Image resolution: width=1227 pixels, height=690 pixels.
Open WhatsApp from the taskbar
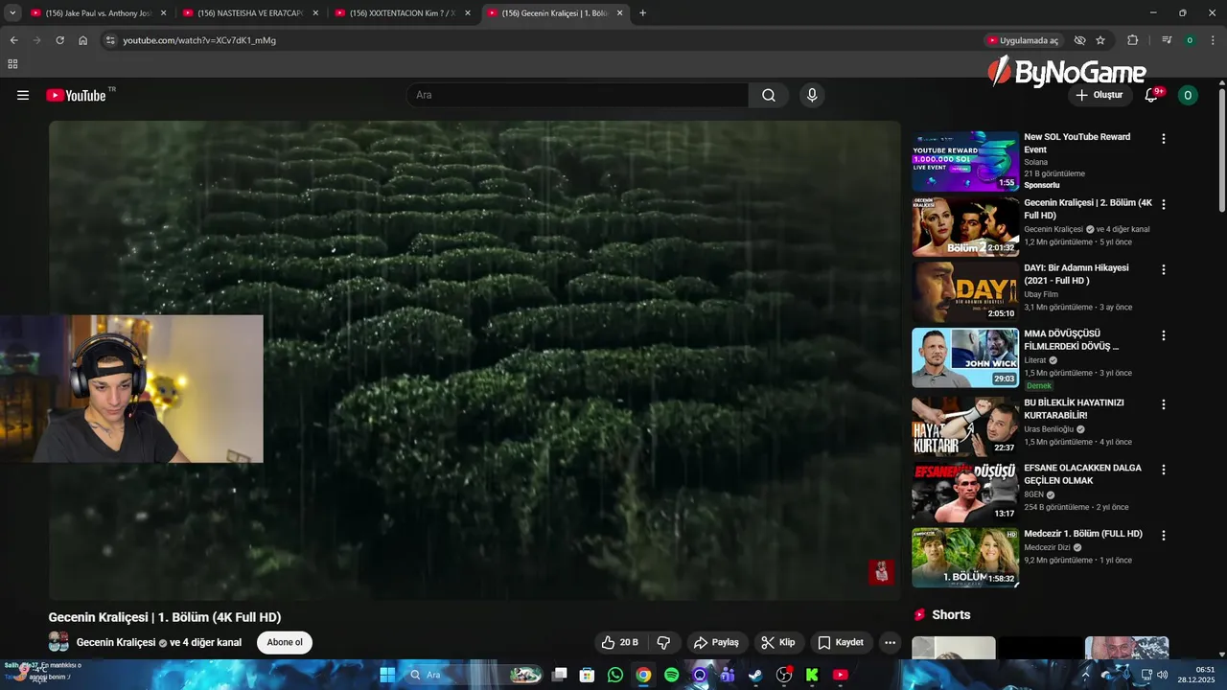(615, 675)
